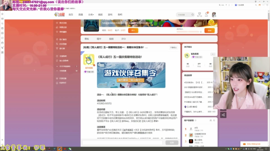
Task: Click the help icon beside 用户贡献榜
Action: (x=195, y=120)
